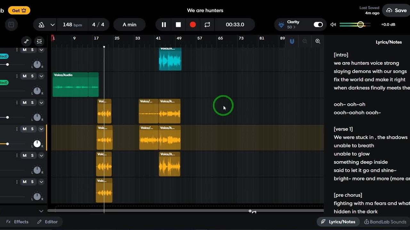Open the A min key selector
Viewport: 410px width, 230px height.
point(129,25)
